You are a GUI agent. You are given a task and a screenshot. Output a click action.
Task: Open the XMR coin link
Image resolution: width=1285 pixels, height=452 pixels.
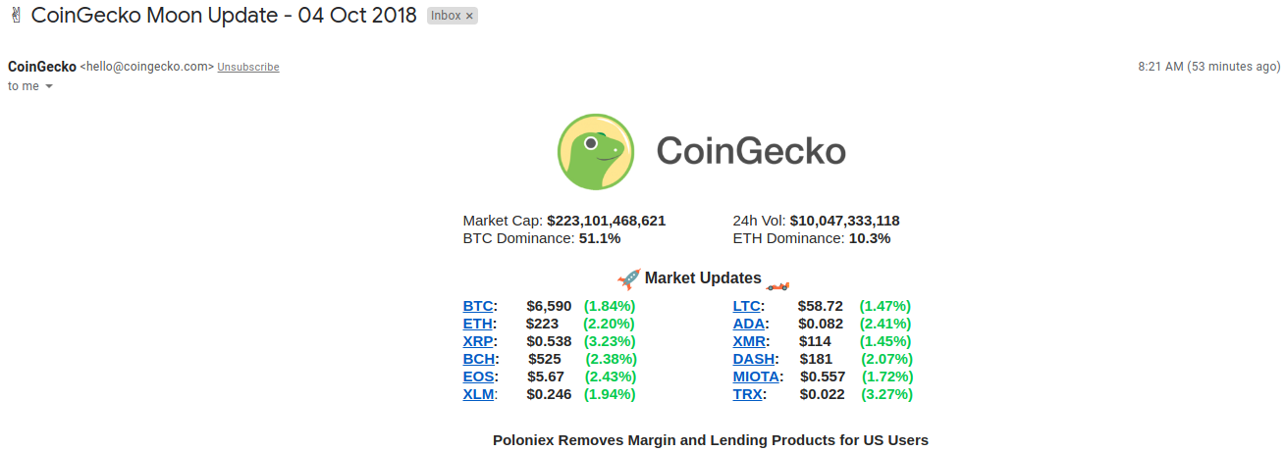click(x=748, y=341)
